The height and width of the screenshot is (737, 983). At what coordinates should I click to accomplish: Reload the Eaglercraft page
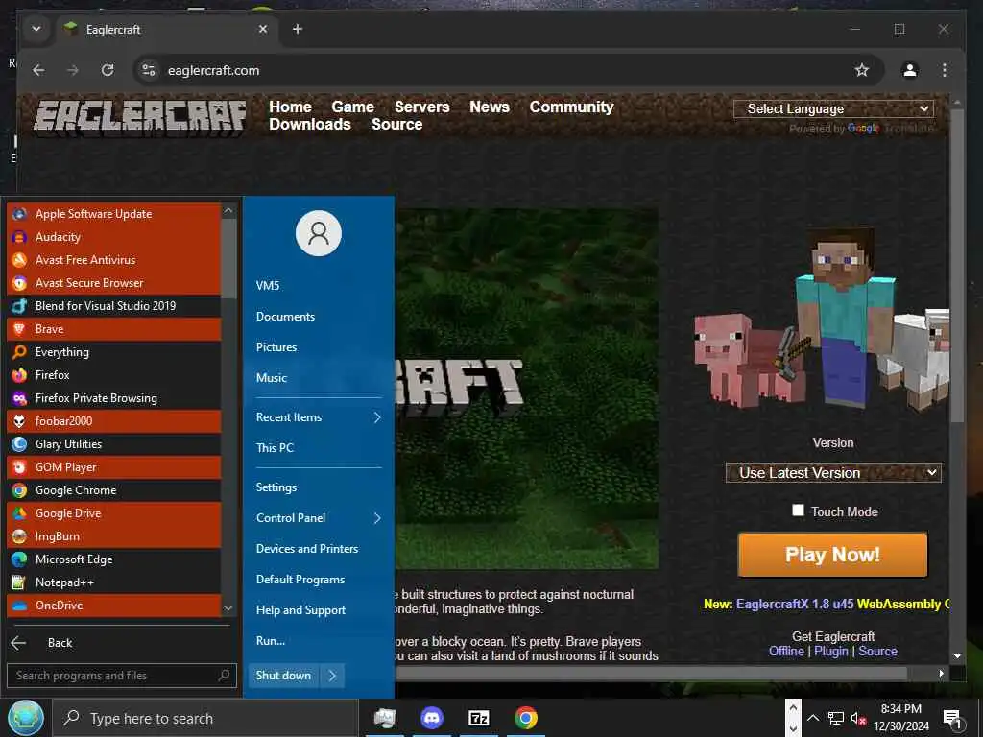(108, 70)
